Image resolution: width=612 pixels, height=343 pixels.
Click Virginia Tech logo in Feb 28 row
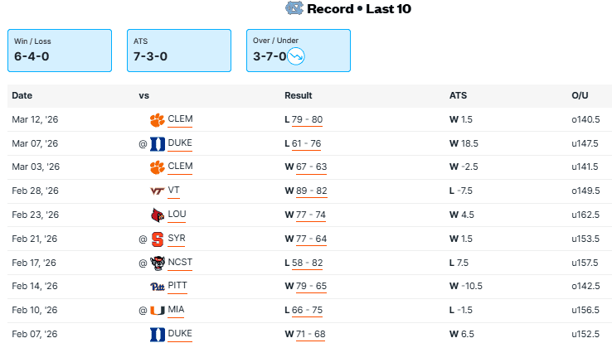pos(157,191)
